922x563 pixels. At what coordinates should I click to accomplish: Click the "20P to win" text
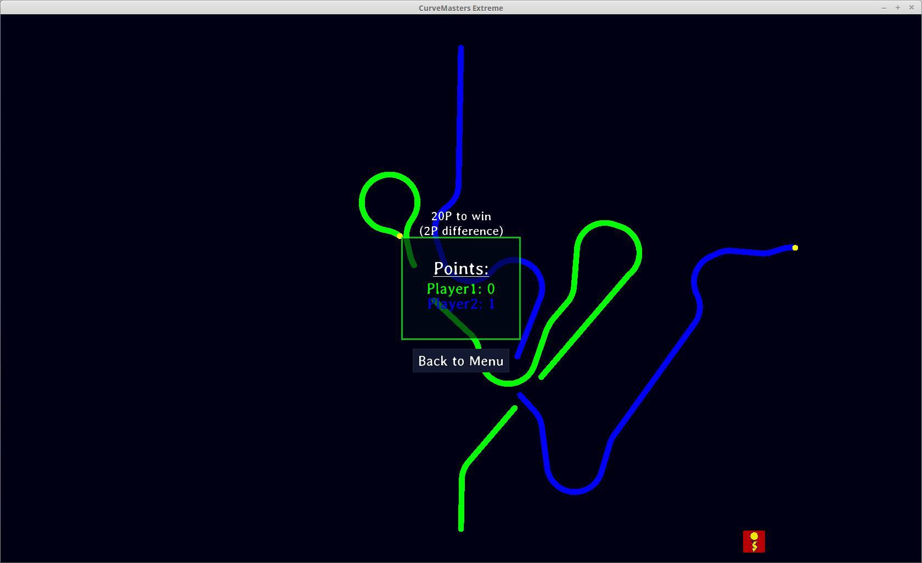(x=461, y=216)
